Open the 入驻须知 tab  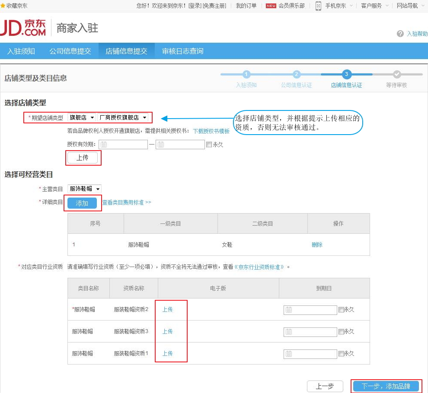pyautogui.click(x=20, y=50)
